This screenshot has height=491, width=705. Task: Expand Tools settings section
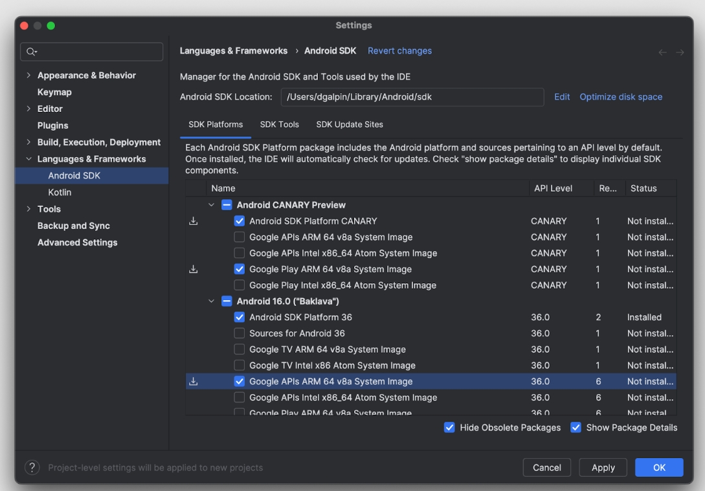[28, 209]
